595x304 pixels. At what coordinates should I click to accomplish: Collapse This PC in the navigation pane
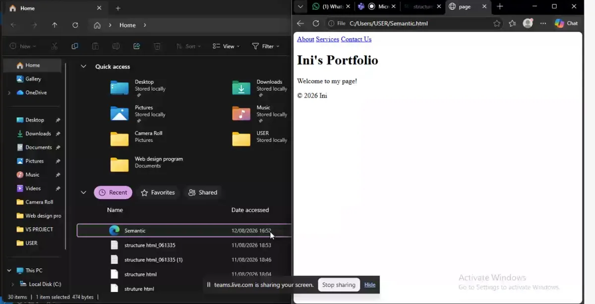(9, 270)
